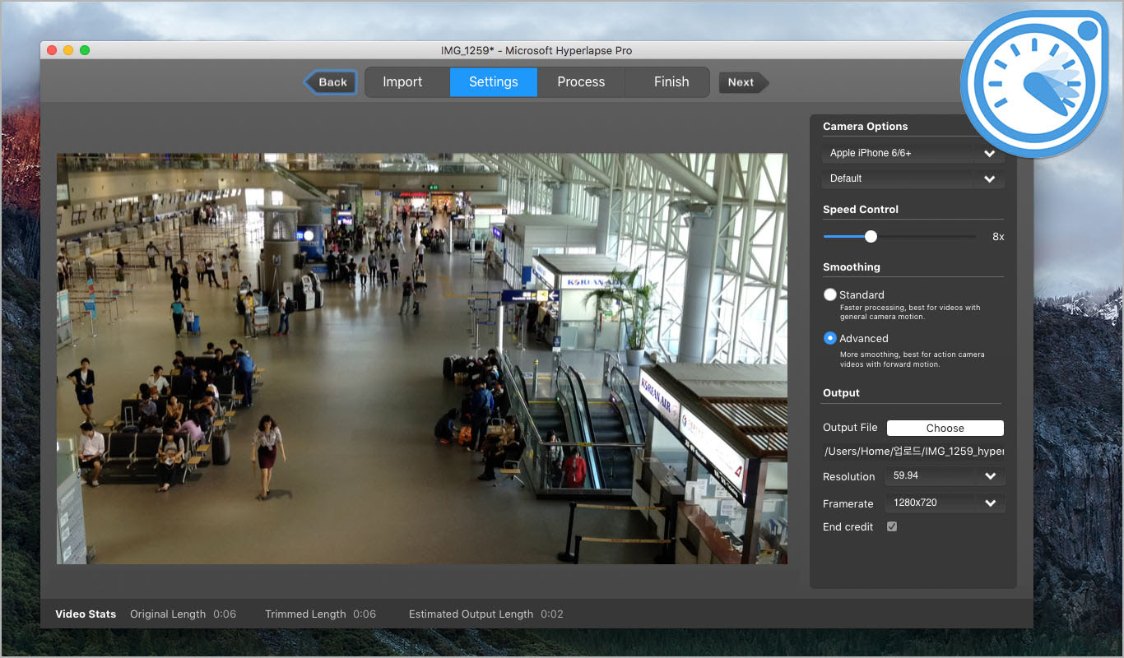Click the Speed Control slider handle
The image size is (1124, 658).
click(871, 237)
